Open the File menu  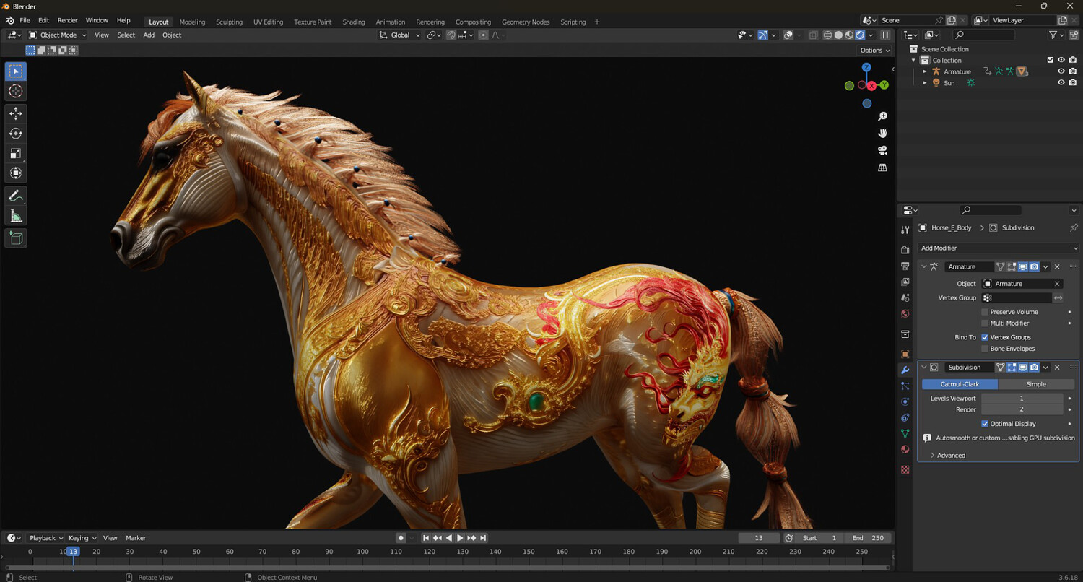[x=25, y=20]
